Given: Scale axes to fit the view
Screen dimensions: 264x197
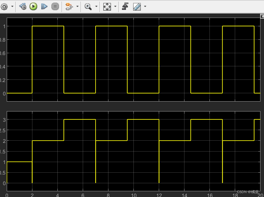Looking at the screenshot, I should pos(107,6).
